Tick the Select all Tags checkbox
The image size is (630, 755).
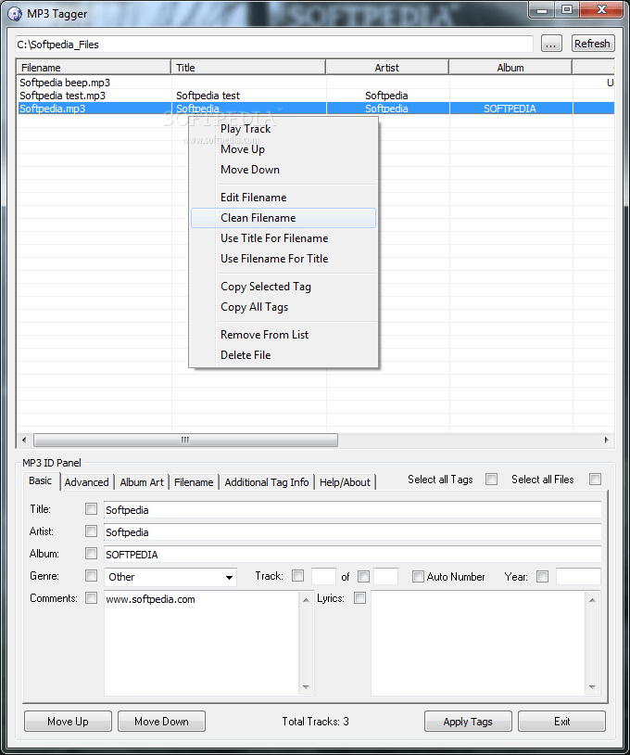(x=492, y=480)
